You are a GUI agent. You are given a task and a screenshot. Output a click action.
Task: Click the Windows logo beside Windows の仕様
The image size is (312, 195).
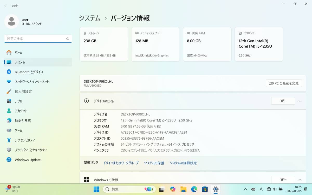(x=87, y=180)
